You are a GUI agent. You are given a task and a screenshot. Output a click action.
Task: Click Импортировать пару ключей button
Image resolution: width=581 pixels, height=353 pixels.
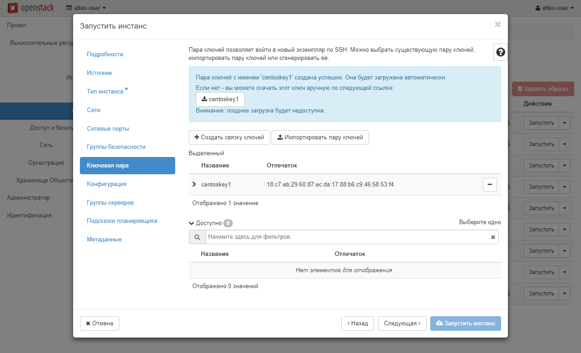tap(320, 137)
